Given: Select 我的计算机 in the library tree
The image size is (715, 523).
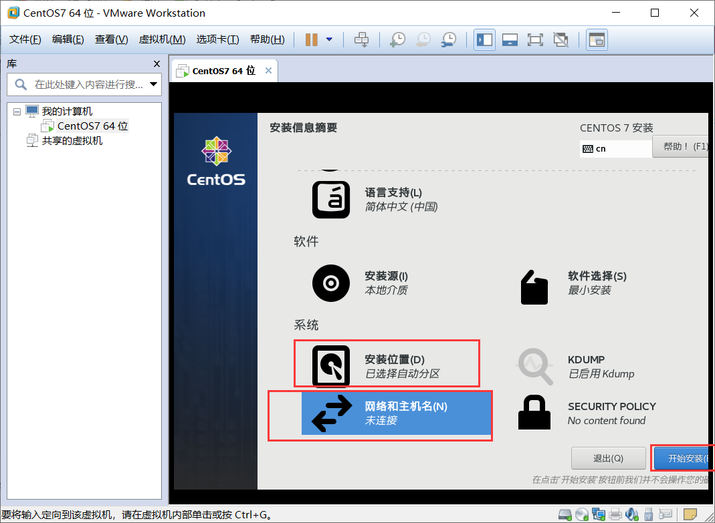Looking at the screenshot, I should tap(67, 111).
